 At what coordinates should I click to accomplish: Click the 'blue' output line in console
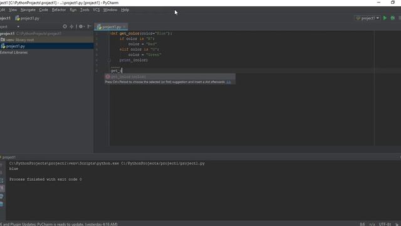point(14,169)
